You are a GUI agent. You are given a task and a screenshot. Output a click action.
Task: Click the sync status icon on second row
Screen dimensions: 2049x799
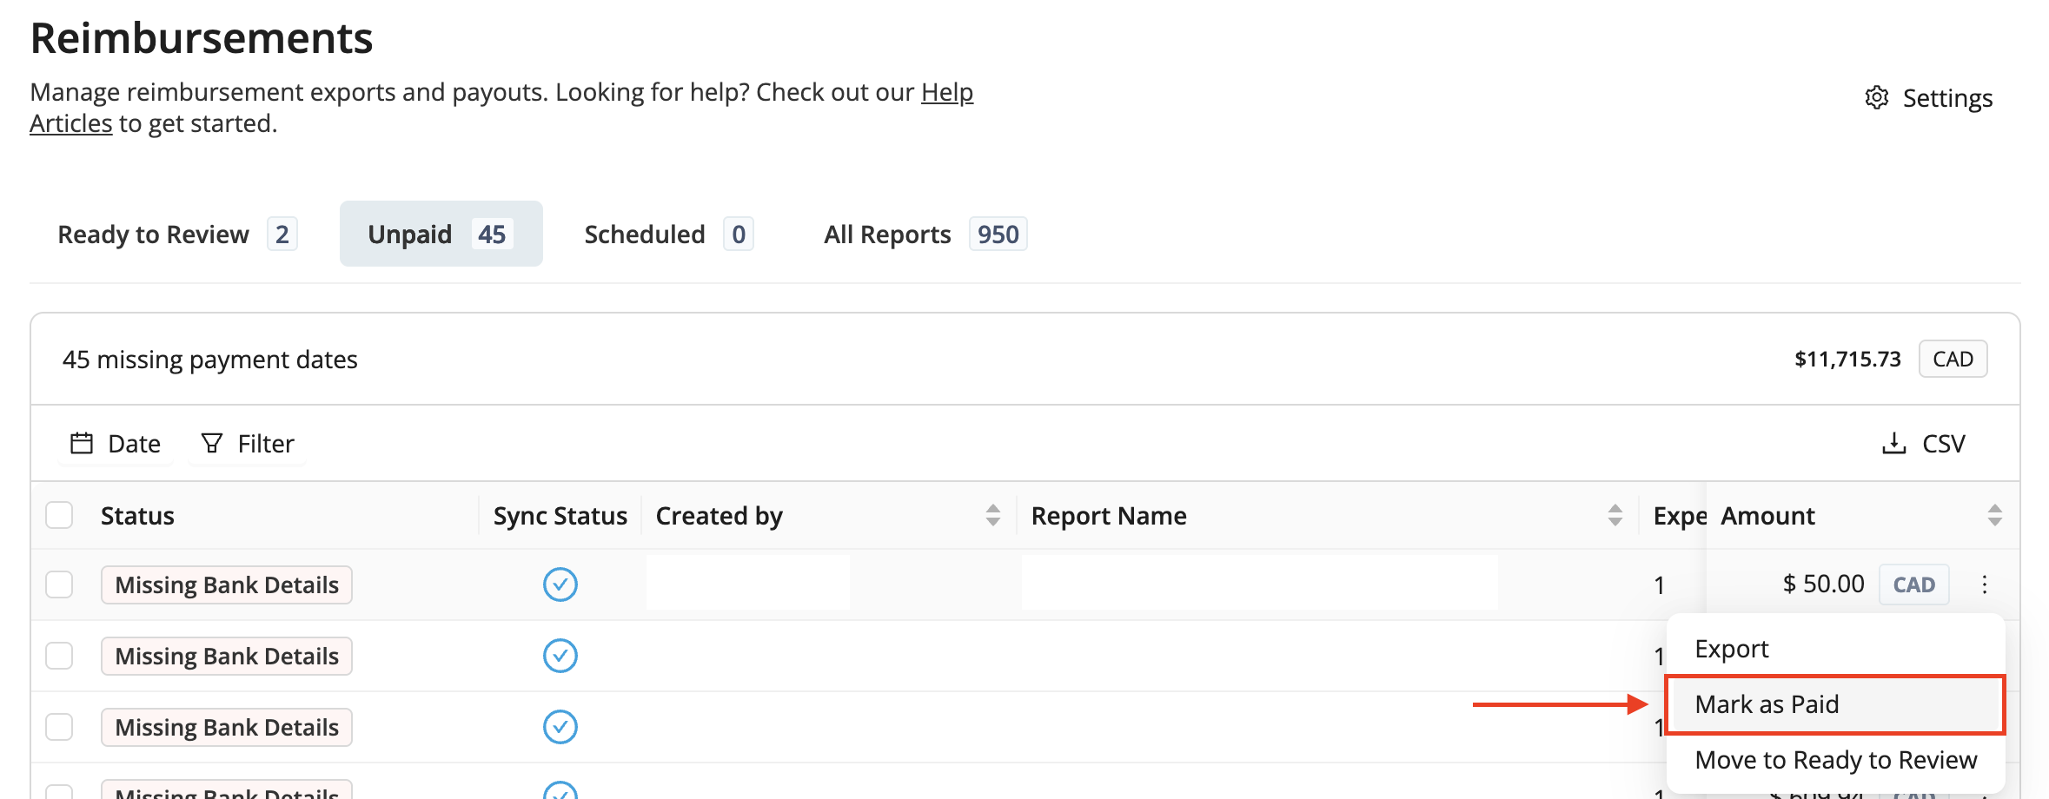tap(560, 656)
